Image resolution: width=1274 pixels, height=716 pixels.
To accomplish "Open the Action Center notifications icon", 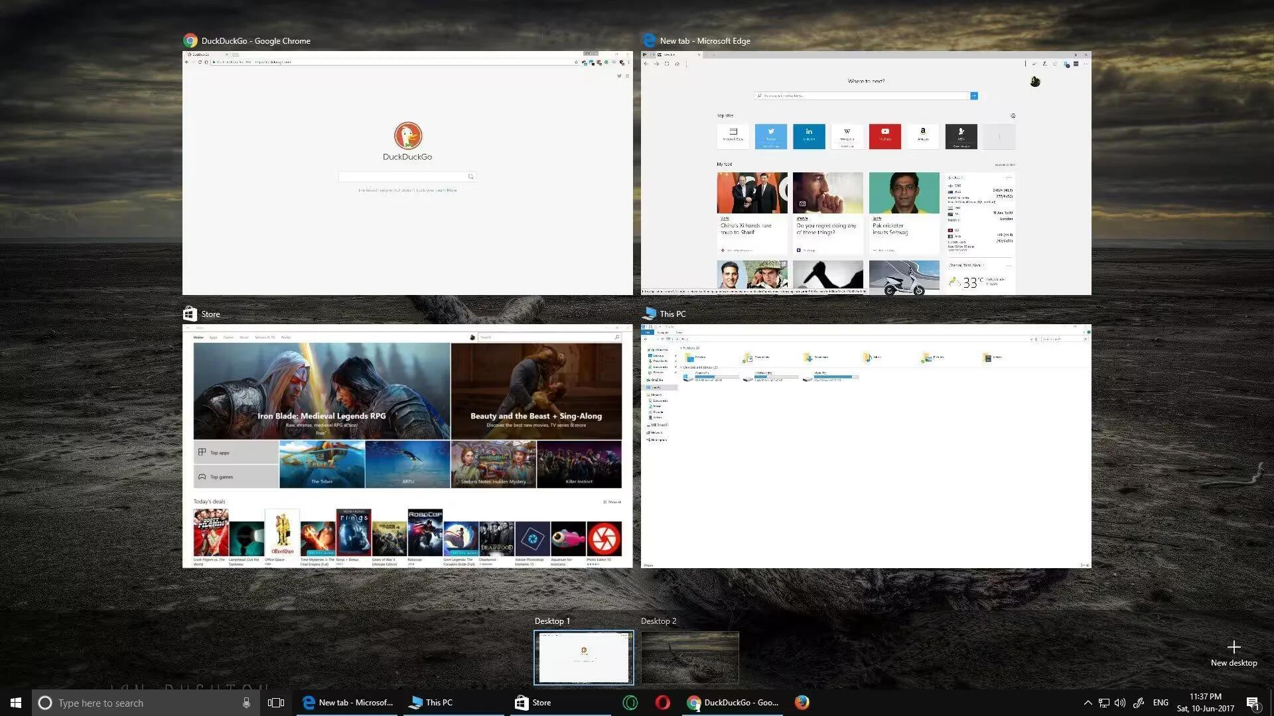I will click(x=1253, y=703).
